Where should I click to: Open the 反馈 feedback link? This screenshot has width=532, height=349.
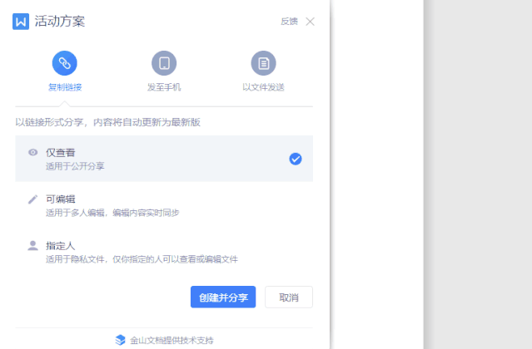coord(289,22)
